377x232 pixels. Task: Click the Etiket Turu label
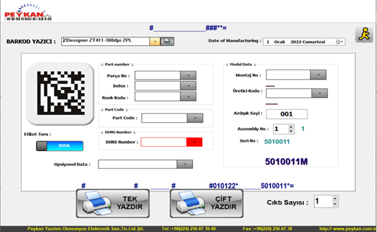point(38,134)
